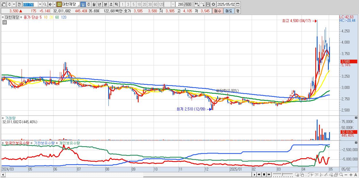
Task: Click the 평 button
Action: pos(238,11)
